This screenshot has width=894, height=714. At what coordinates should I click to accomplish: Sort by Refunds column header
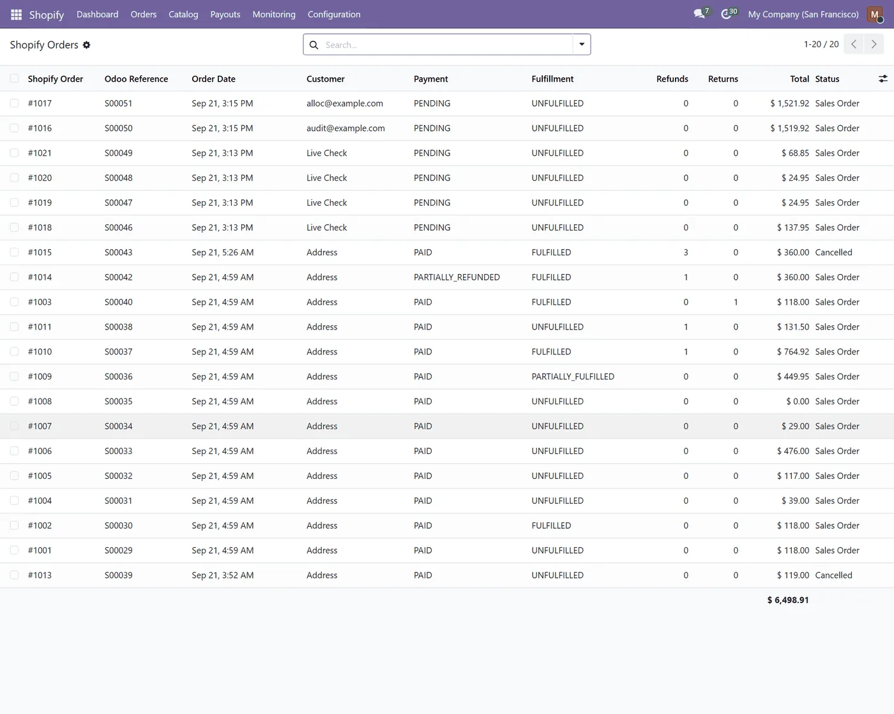click(672, 79)
